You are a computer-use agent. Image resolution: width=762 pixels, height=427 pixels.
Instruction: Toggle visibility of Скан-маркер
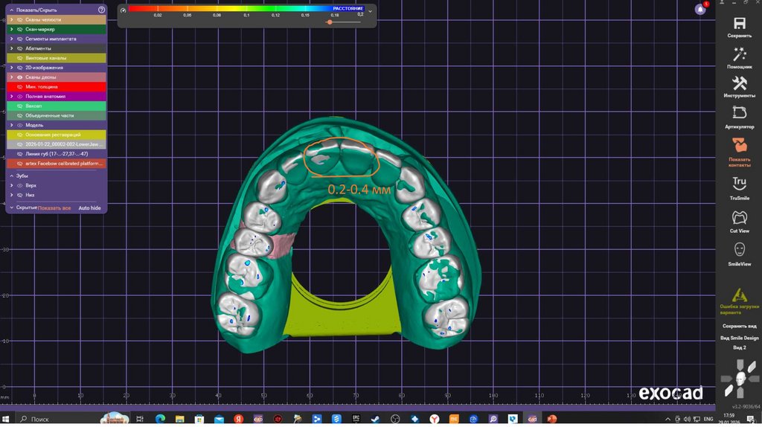[x=20, y=29]
